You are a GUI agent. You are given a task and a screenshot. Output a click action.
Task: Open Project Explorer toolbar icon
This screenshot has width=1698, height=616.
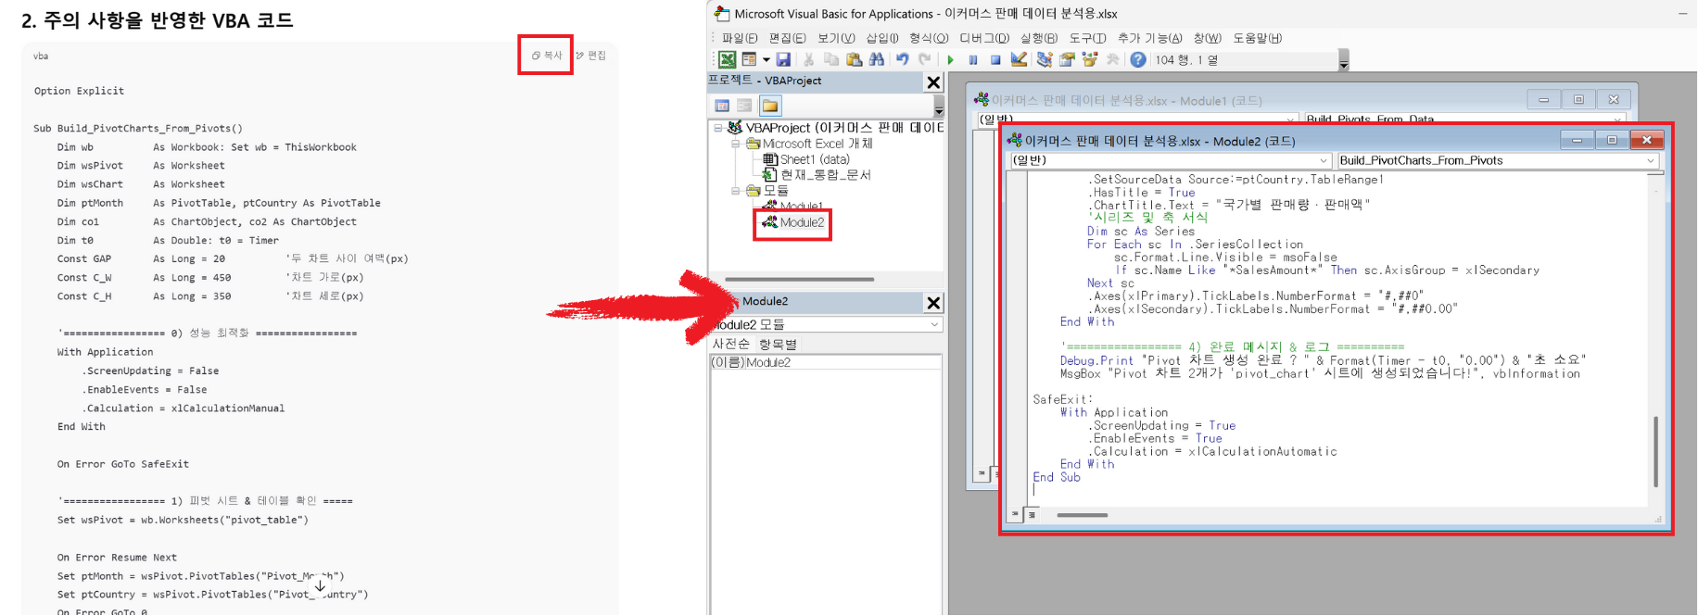click(1045, 59)
